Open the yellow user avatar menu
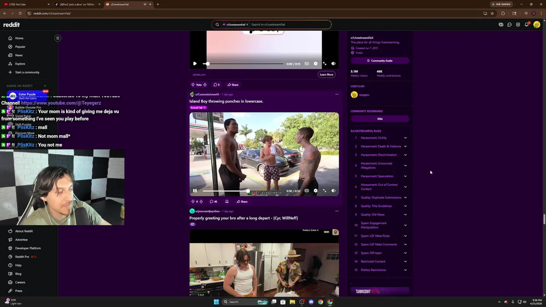The width and height of the screenshot is (546, 307). click(537, 25)
